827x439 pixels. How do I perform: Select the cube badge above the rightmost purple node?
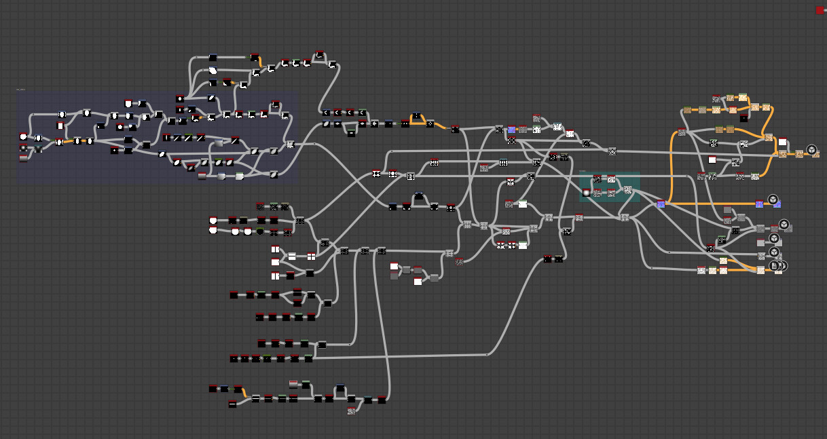(773, 199)
